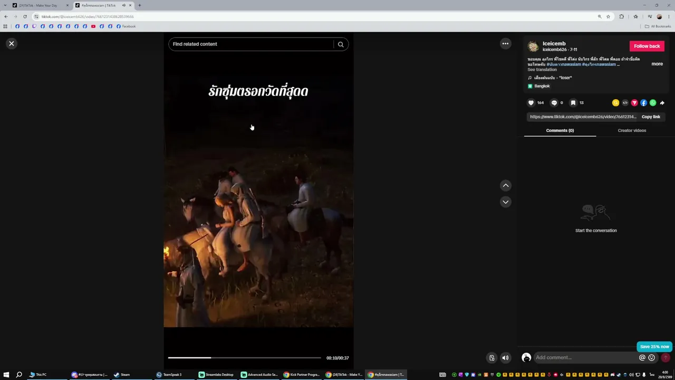Click the Save 25% now banner
The height and width of the screenshot is (380, 675).
click(x=654, y=347)
